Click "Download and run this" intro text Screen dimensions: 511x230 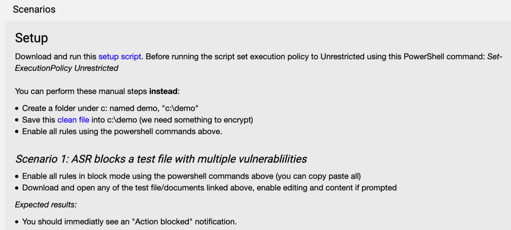click(x=56, y=56)
